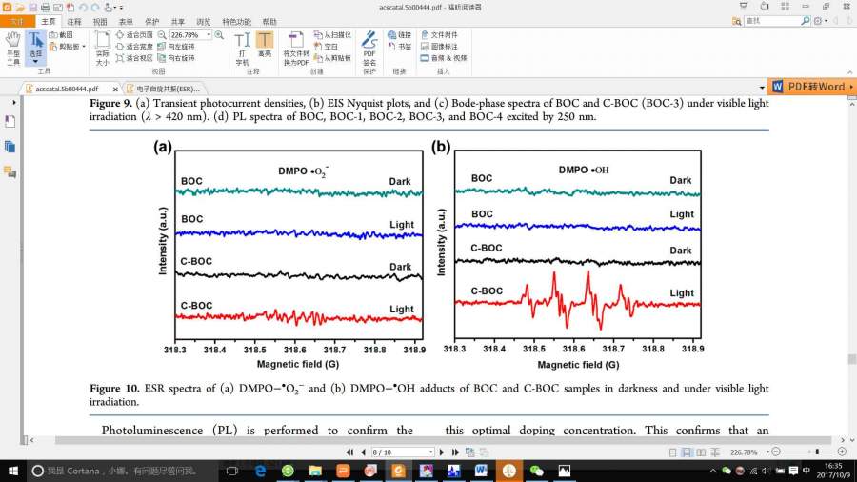
Task: Open the search settings gear dropdown
Action: [x=821, y=21]
